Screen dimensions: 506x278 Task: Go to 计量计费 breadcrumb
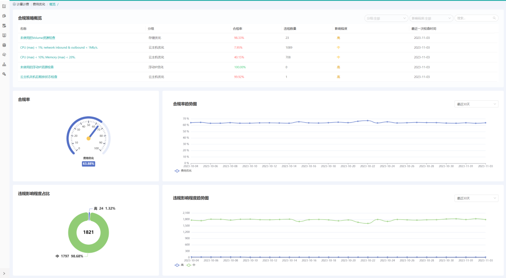coord(22,4)
